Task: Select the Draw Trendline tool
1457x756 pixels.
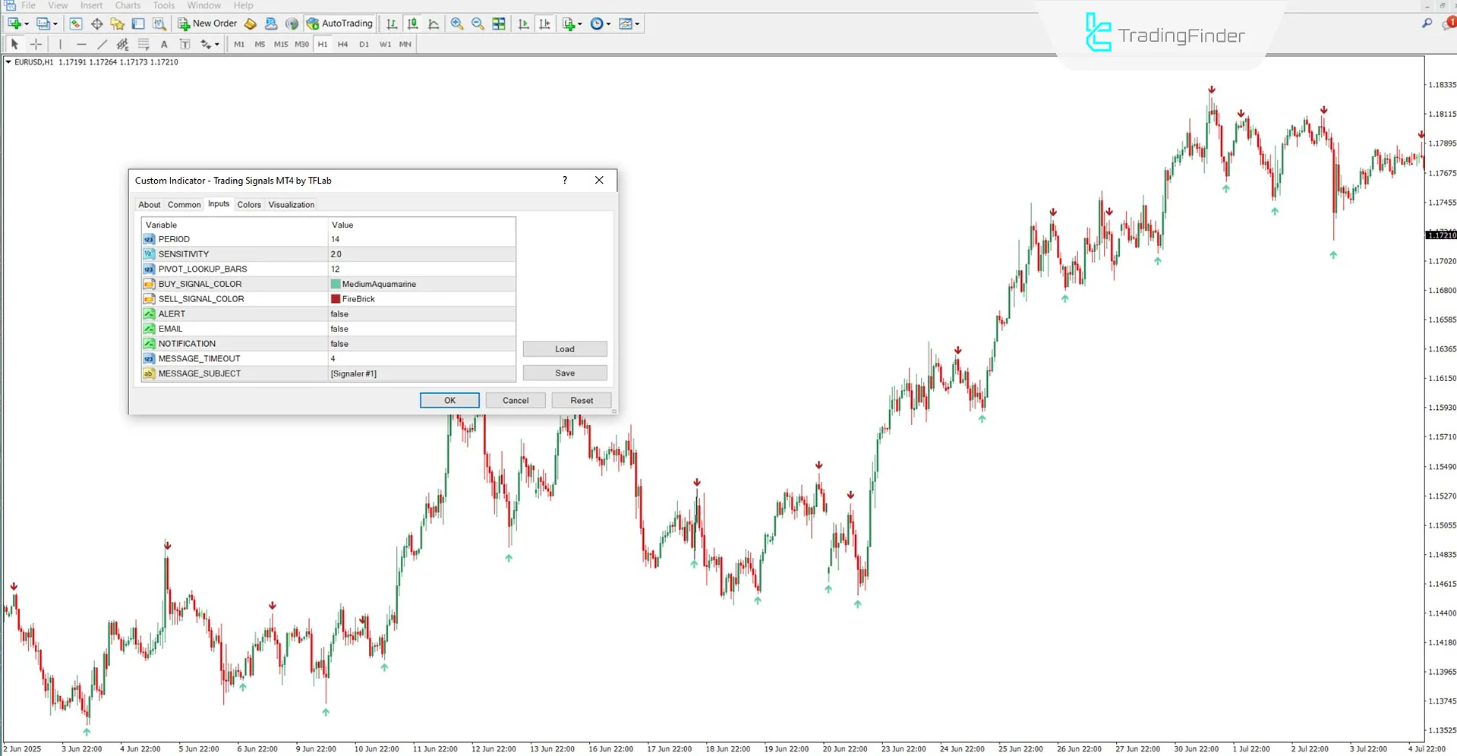Action: click(x=102, y=44)
